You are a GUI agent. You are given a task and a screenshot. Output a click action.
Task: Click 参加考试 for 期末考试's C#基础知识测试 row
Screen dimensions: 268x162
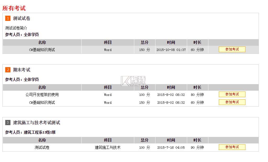pyautogui.click(x=232, y=102)
